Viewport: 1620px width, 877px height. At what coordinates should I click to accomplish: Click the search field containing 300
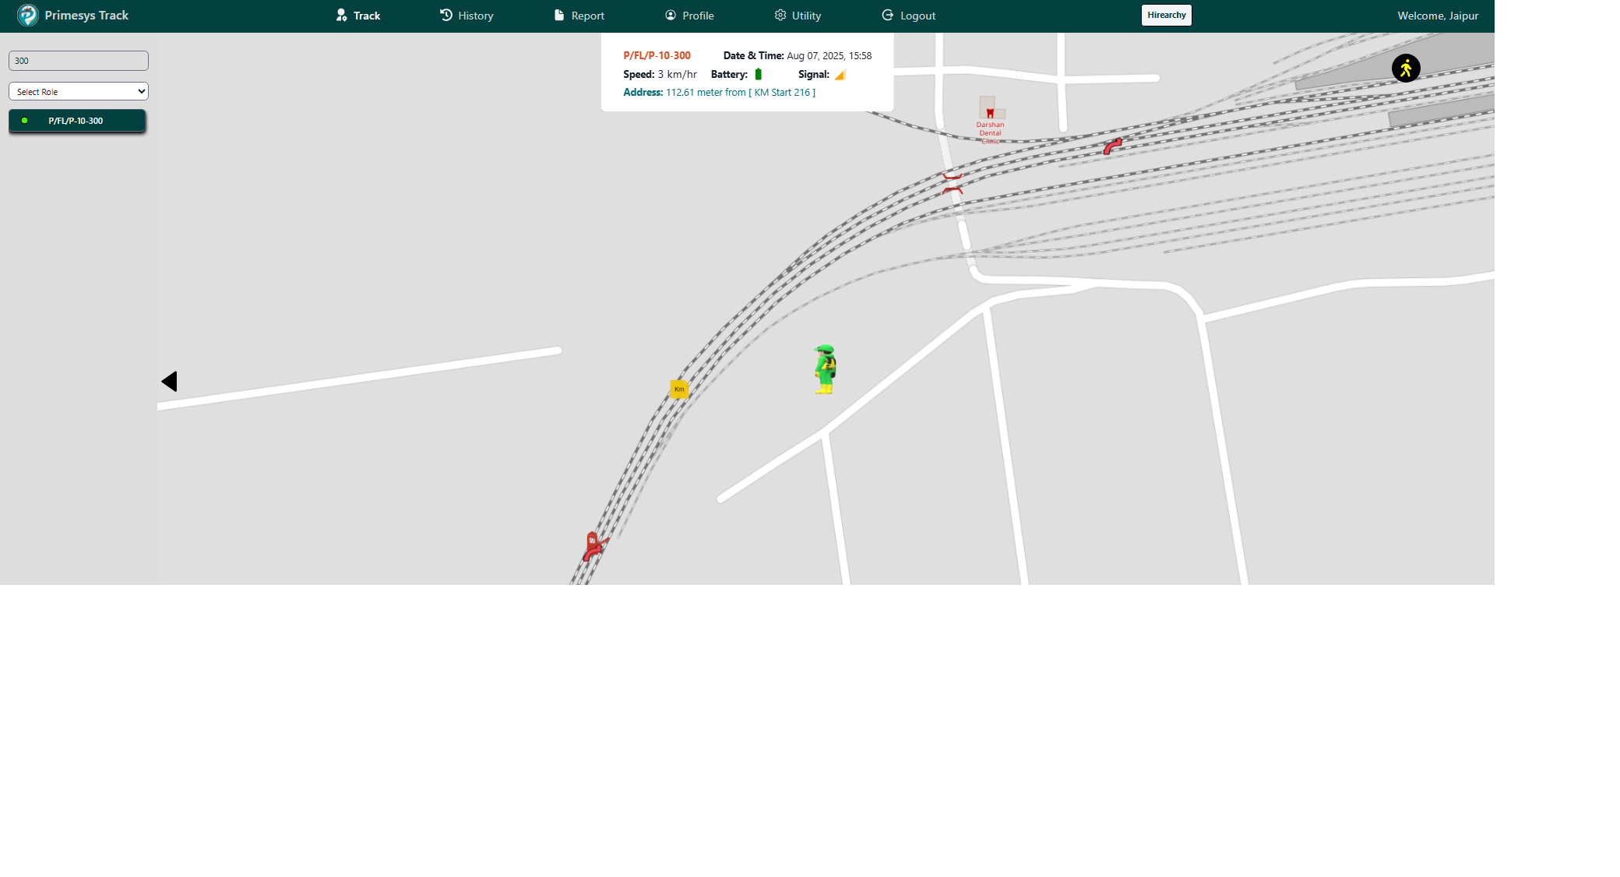point(79,61)
